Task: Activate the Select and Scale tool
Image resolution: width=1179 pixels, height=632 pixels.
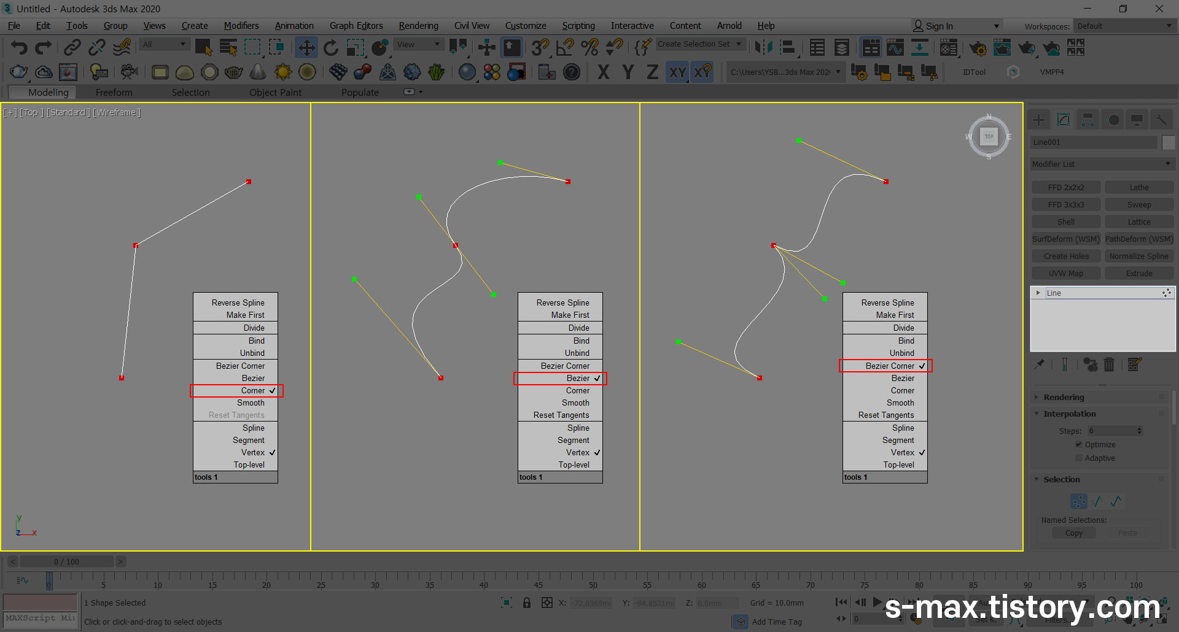Action: (x=356, y=47)
